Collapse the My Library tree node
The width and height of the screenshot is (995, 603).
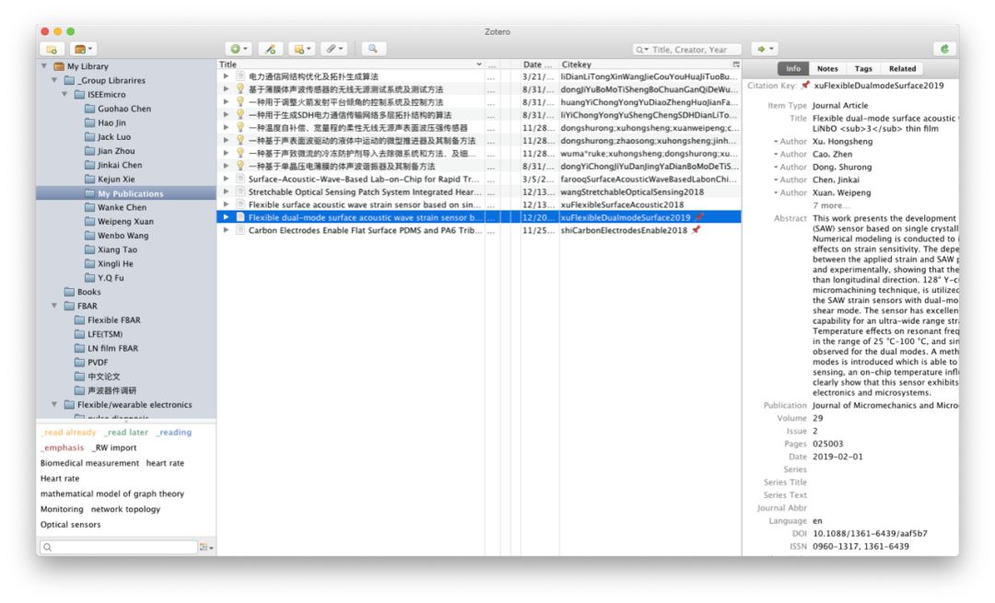(44, 66)
